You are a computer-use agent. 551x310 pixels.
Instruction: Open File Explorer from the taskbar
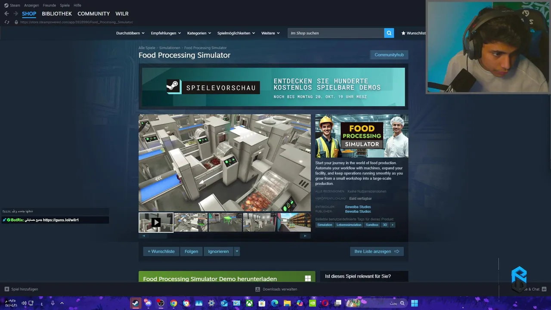click(287, 303)
